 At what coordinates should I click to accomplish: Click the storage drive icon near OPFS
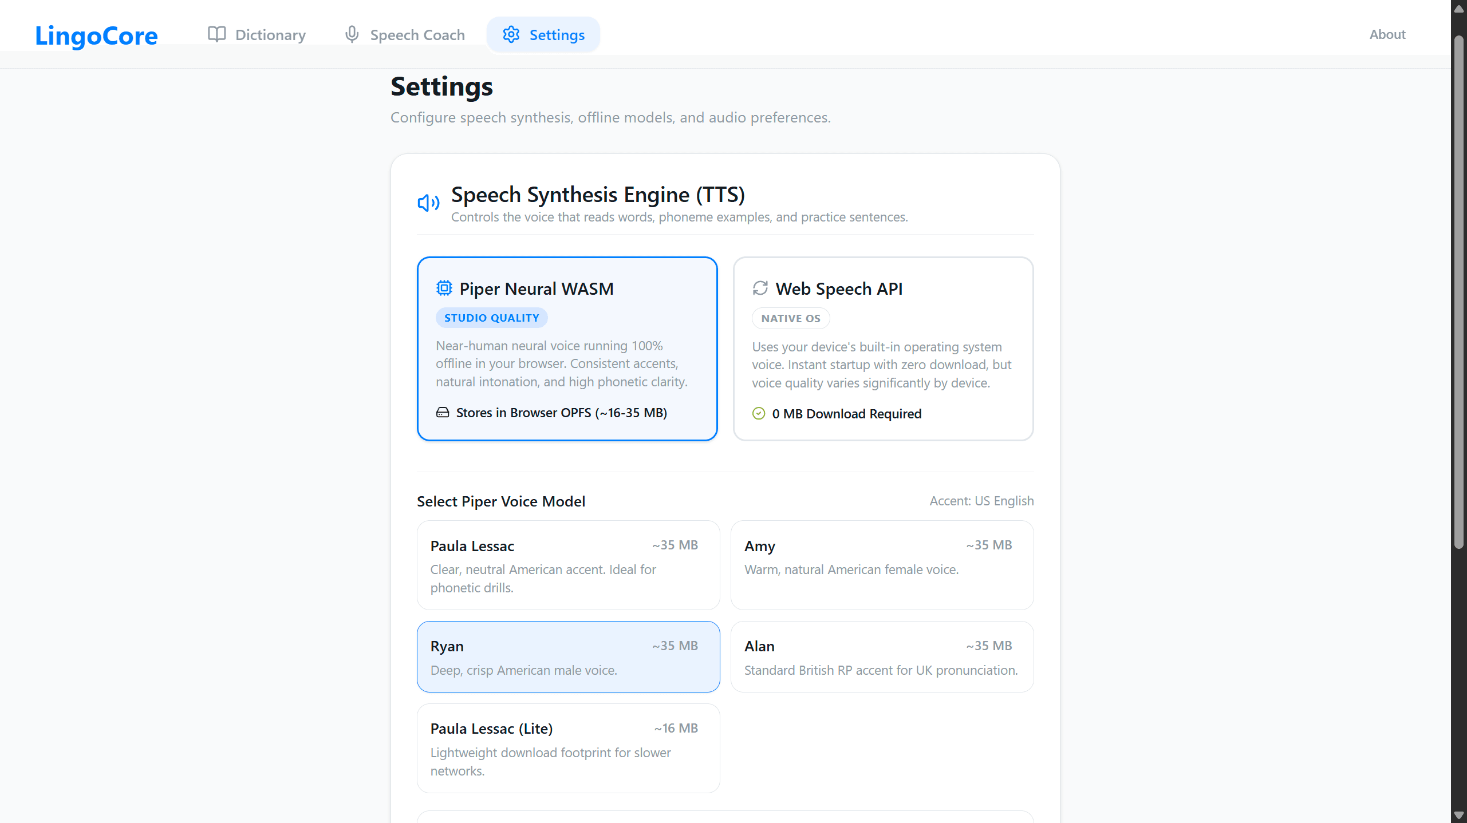click(x=443, y=412)
